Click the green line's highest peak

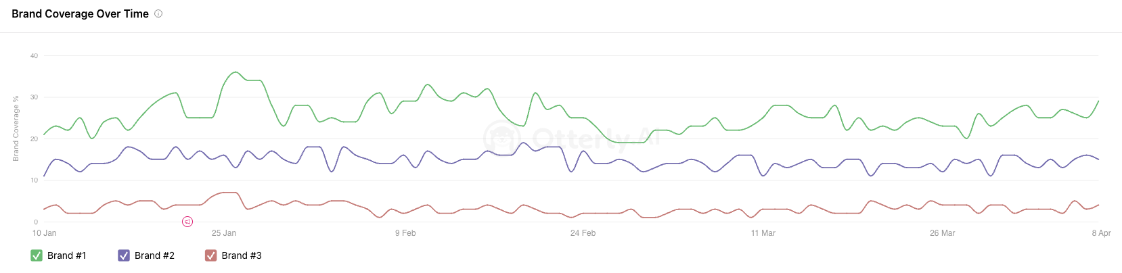235,72
